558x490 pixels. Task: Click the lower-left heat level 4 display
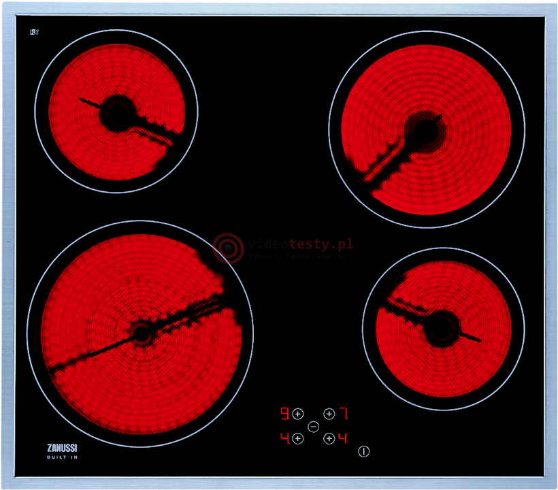284,438
